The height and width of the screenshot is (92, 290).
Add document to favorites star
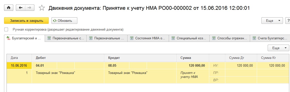(42, 8)
